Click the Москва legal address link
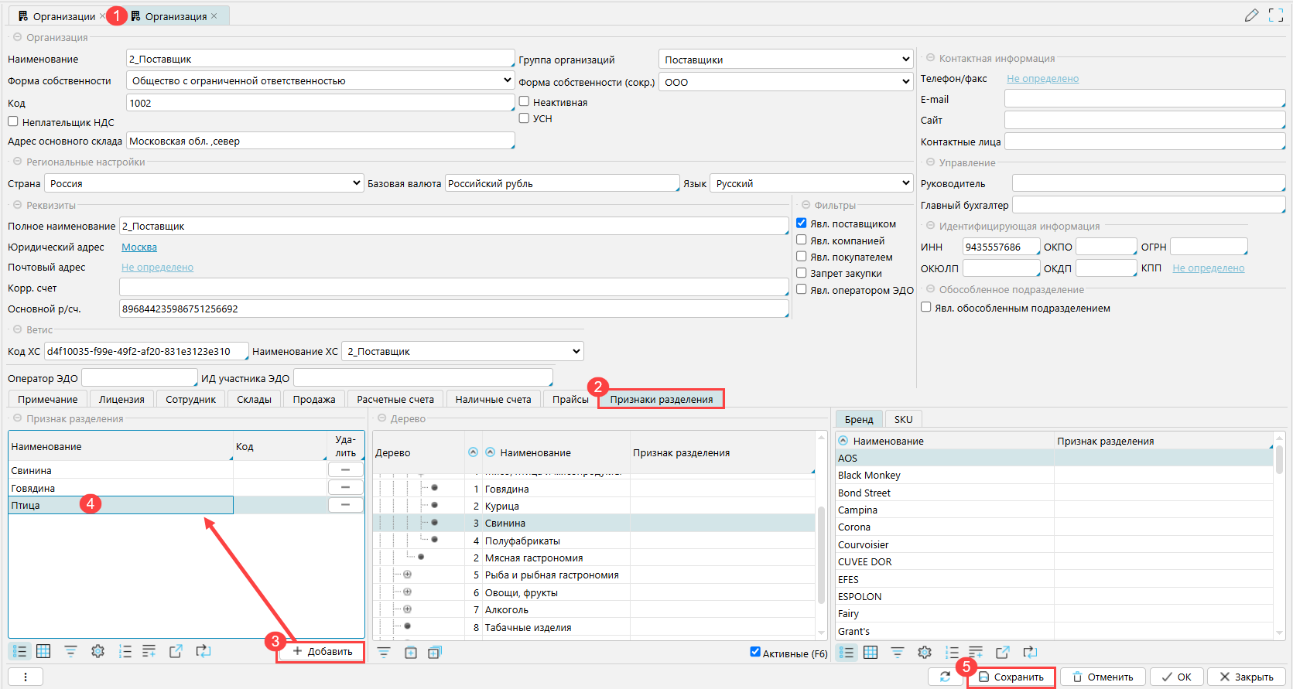1293x689 pixels. [139, 247]
